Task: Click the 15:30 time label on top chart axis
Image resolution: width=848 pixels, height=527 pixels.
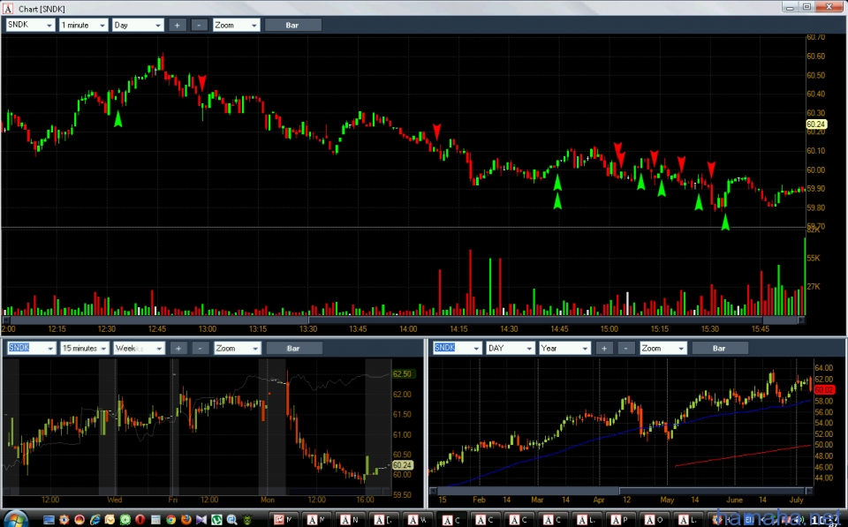Action: pyautogui.click(x=710, y=328)
